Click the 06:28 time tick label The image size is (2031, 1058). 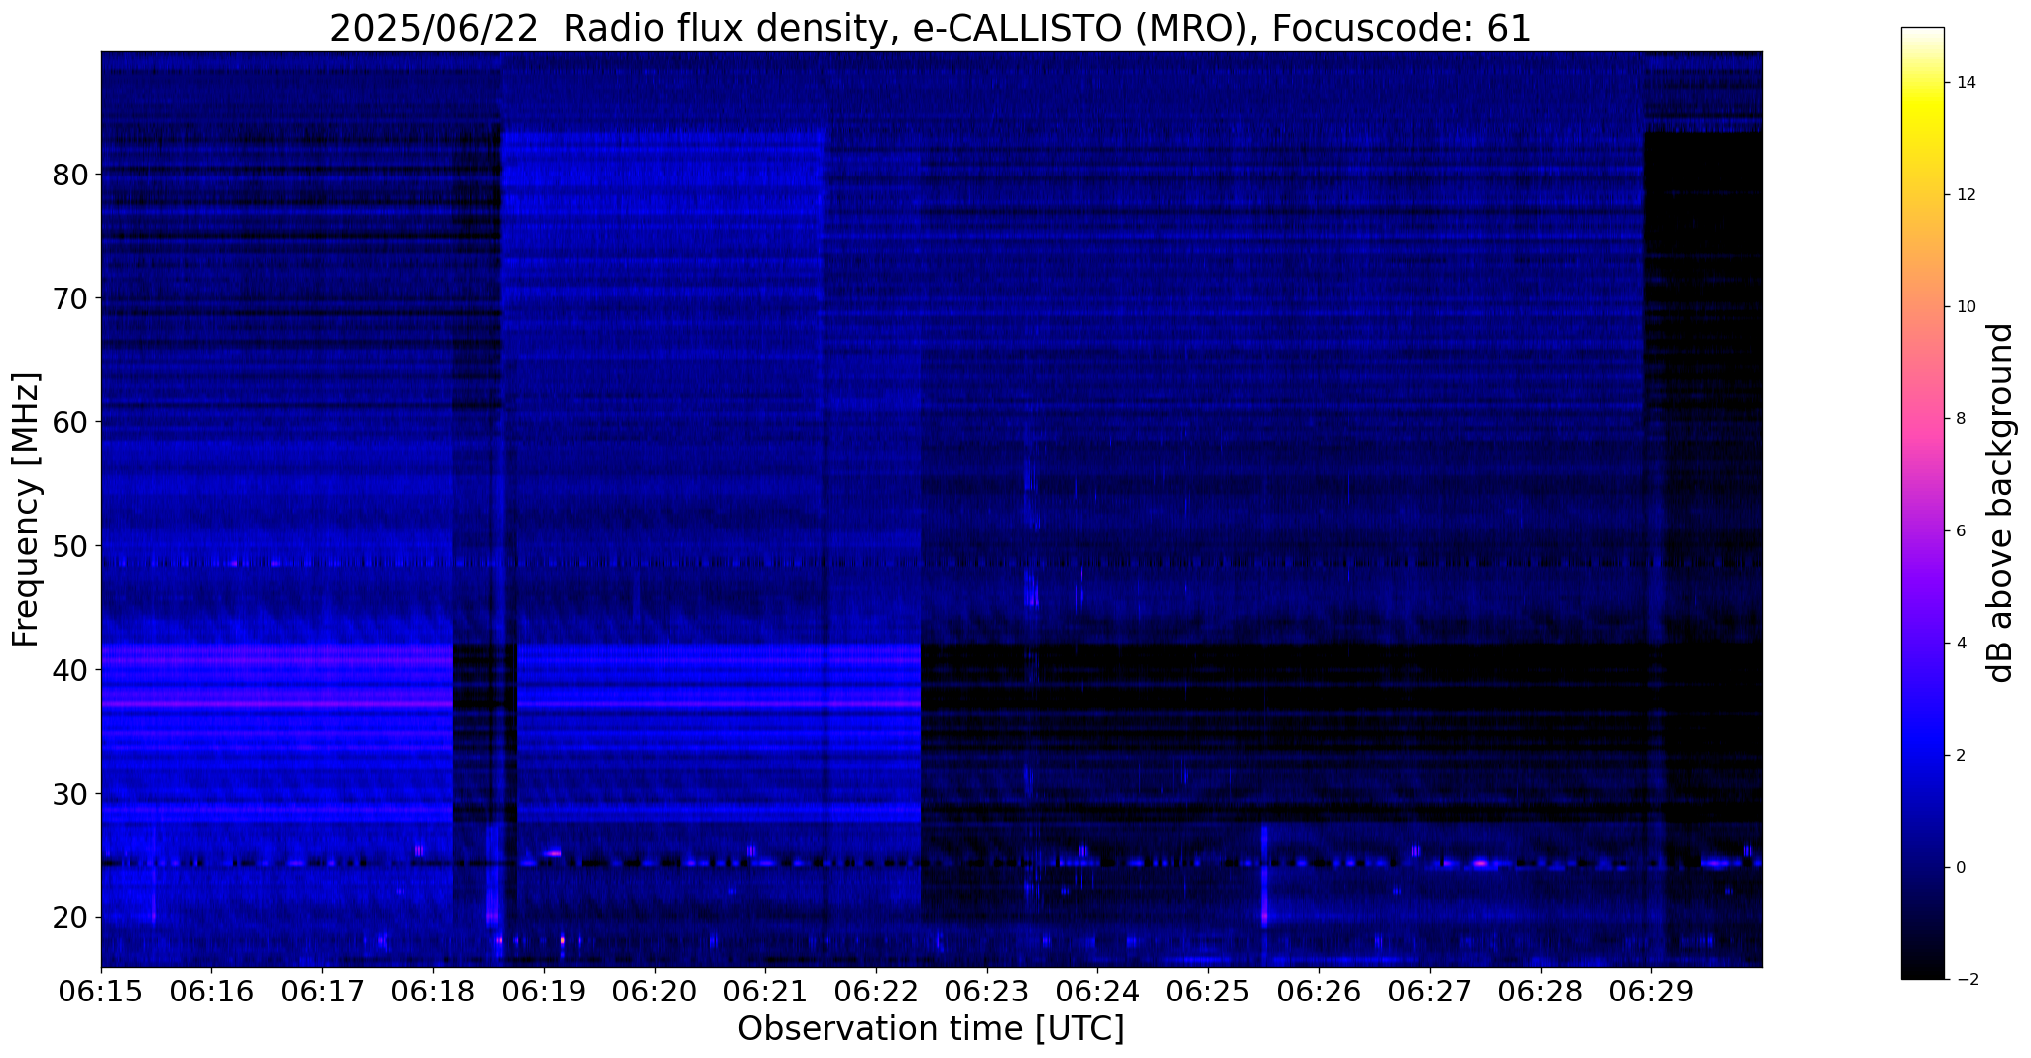1541,991
